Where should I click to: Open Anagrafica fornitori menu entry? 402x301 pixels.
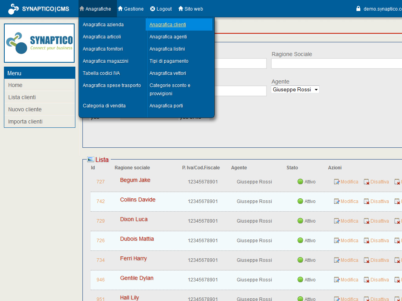click(x=103, y=49)
